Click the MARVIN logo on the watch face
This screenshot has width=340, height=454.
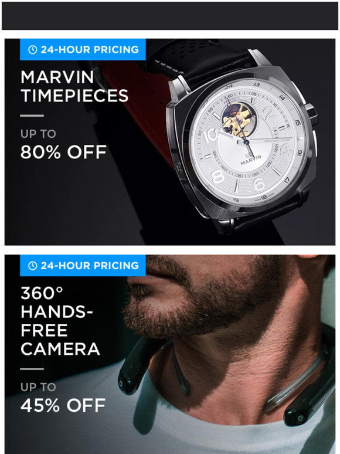(x=250, y=158)
